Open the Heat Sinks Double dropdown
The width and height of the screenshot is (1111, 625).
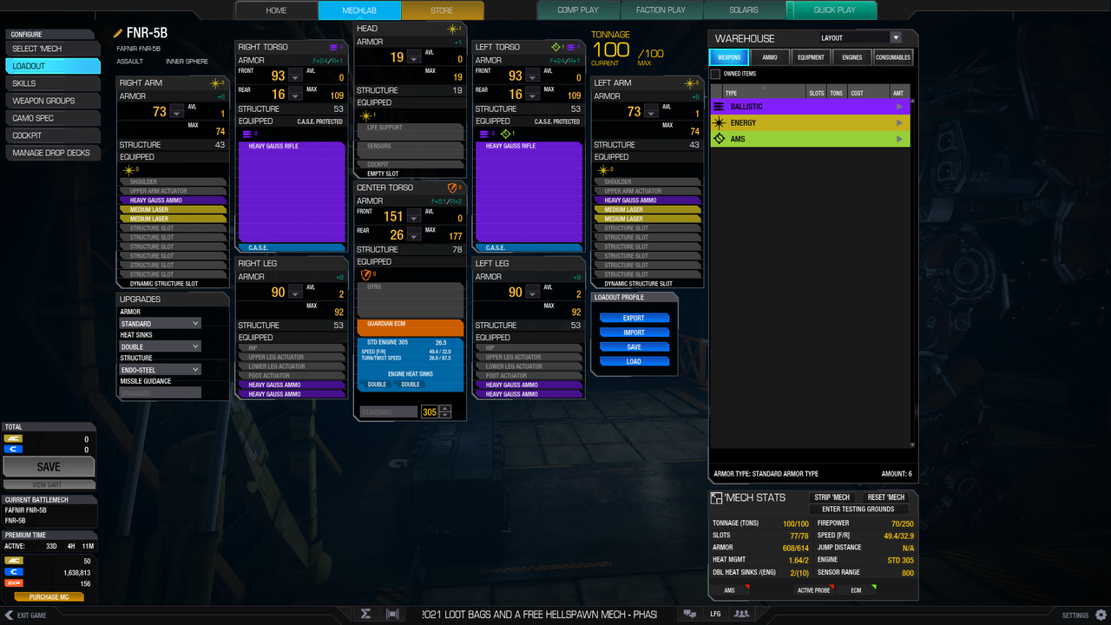tap(160, 346)
